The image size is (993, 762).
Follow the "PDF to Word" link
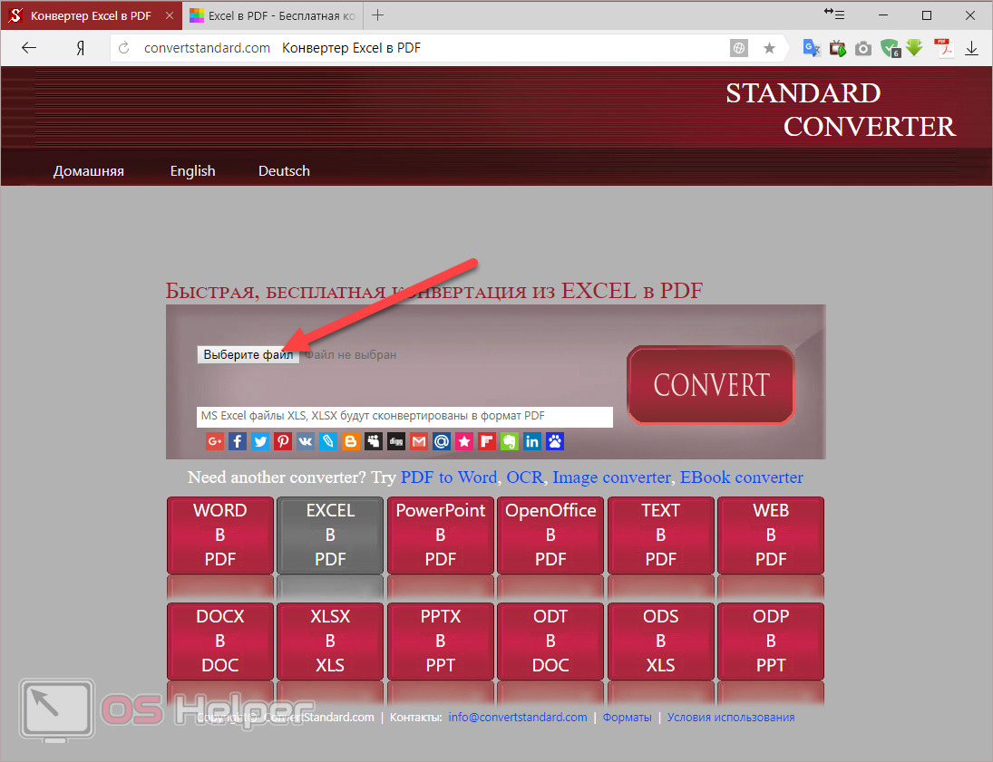449,477
